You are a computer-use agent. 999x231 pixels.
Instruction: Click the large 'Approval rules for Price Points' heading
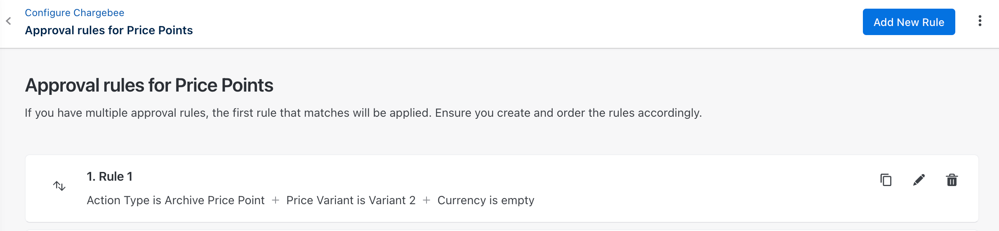(x=149, y=85)
